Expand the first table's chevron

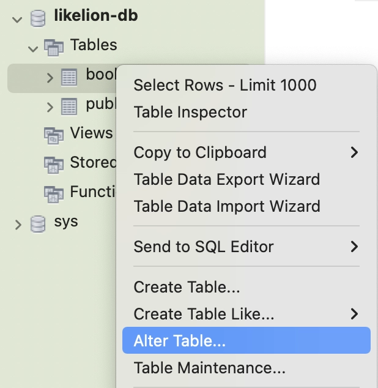point(50,78)
